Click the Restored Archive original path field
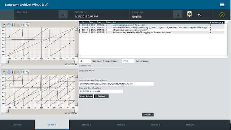Viewport: 231px width, 130px height. pos(116,84)
